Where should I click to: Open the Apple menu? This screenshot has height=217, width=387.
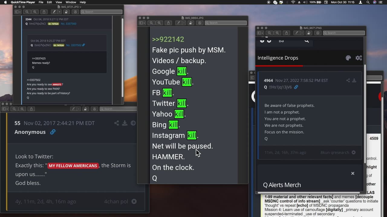pyautogui.click(x=5, y=2)
